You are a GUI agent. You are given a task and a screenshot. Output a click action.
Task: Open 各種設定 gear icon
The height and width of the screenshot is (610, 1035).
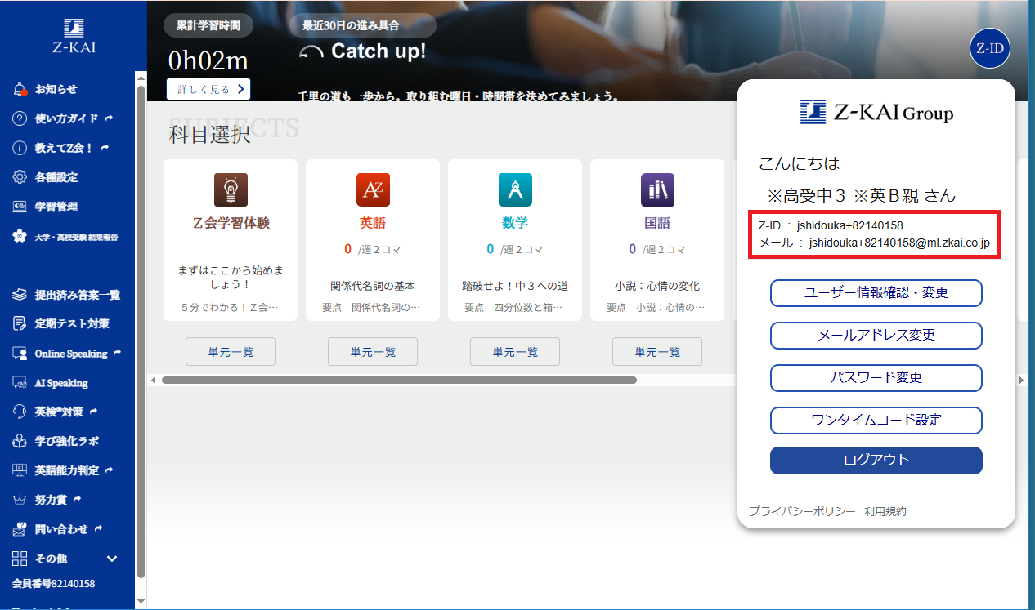point(20,177)
